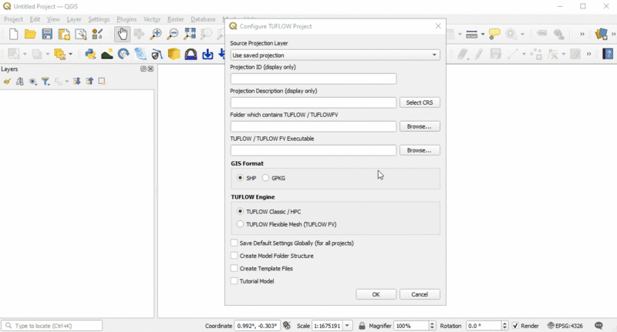
Task: Click the Select CRS button
Action: [x=420, y=102]
